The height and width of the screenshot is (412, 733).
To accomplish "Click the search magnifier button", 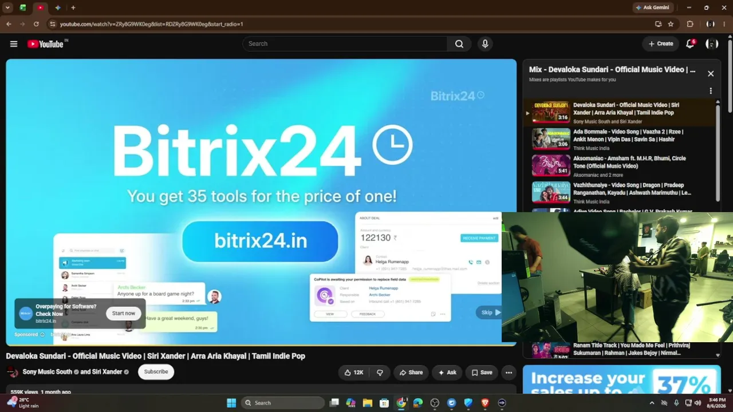I will click(x=459, y=44).
